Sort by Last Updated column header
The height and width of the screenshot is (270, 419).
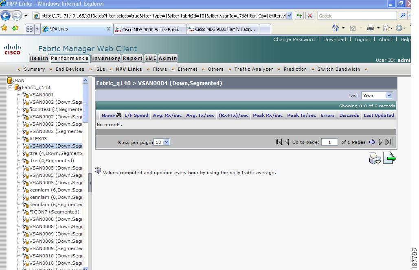379,115
